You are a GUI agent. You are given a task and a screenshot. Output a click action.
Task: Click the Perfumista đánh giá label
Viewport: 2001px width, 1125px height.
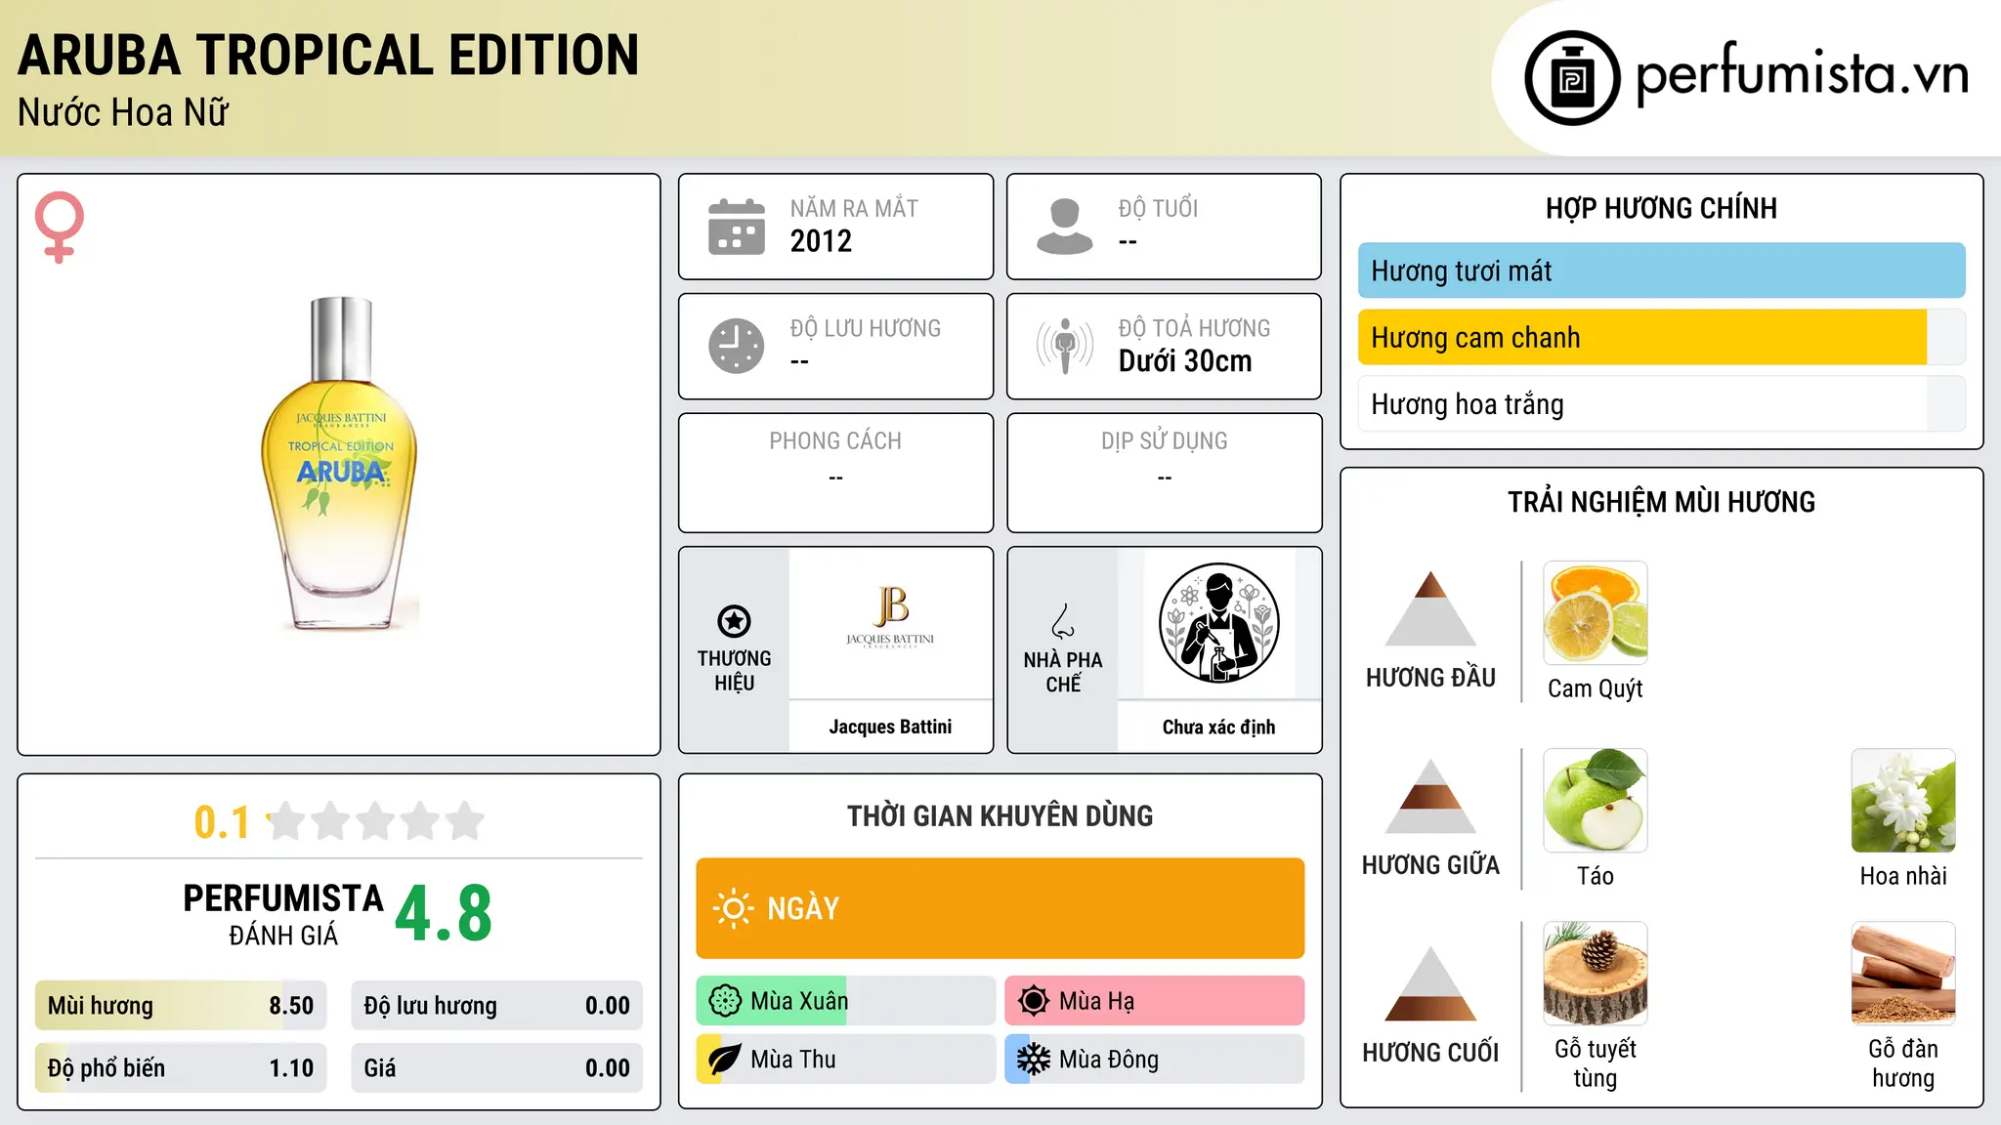pos(283,914)
